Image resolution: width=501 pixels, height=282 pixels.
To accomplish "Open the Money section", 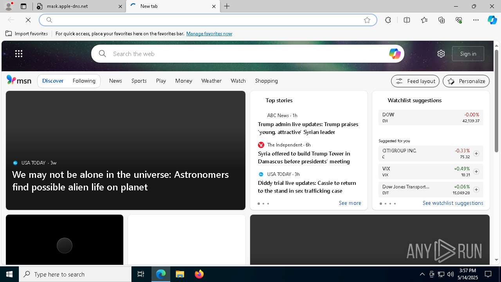I will tap(184, 81).
